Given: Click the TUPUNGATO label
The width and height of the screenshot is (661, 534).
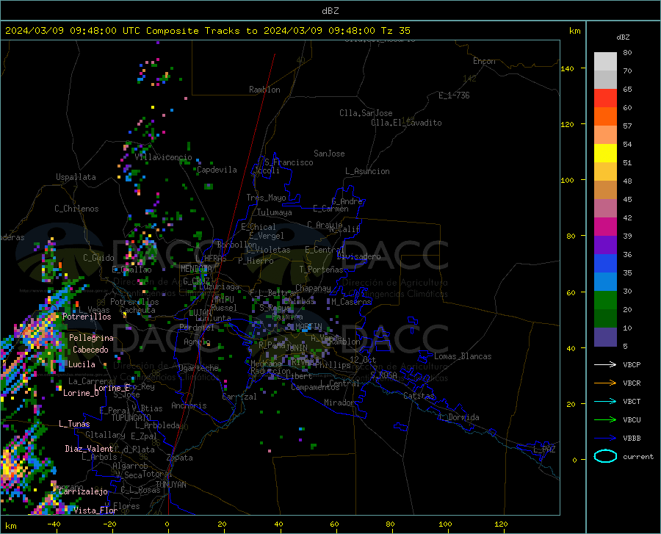Looking at the screenshot, I should point(131,418).
